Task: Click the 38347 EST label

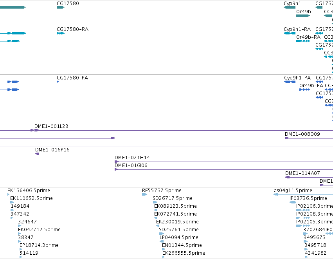Action: coord(26,237)
